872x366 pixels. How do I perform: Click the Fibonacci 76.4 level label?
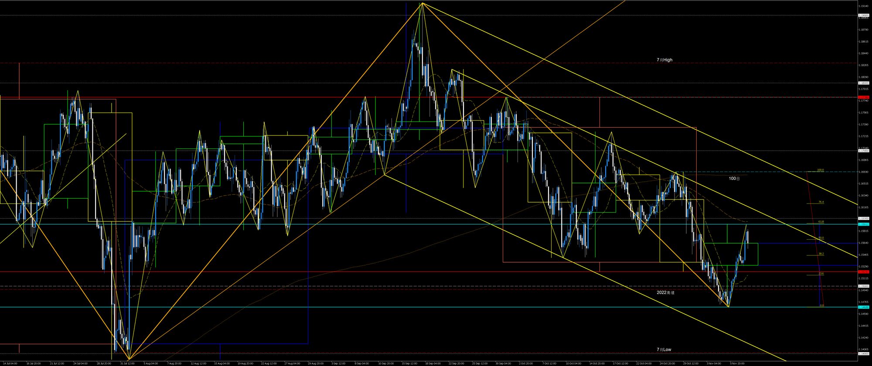(x=821, y=202)
